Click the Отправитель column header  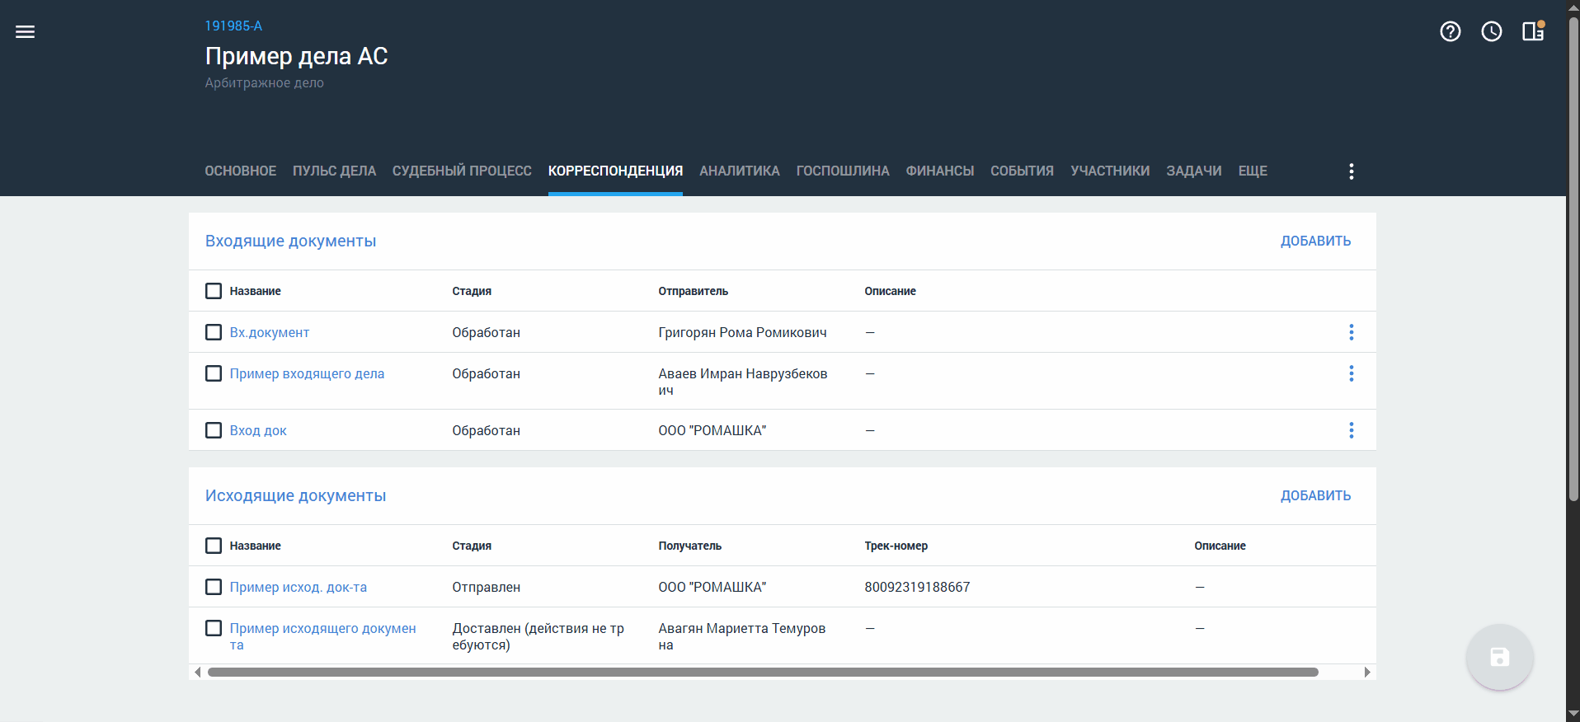[x=693, y=291]
